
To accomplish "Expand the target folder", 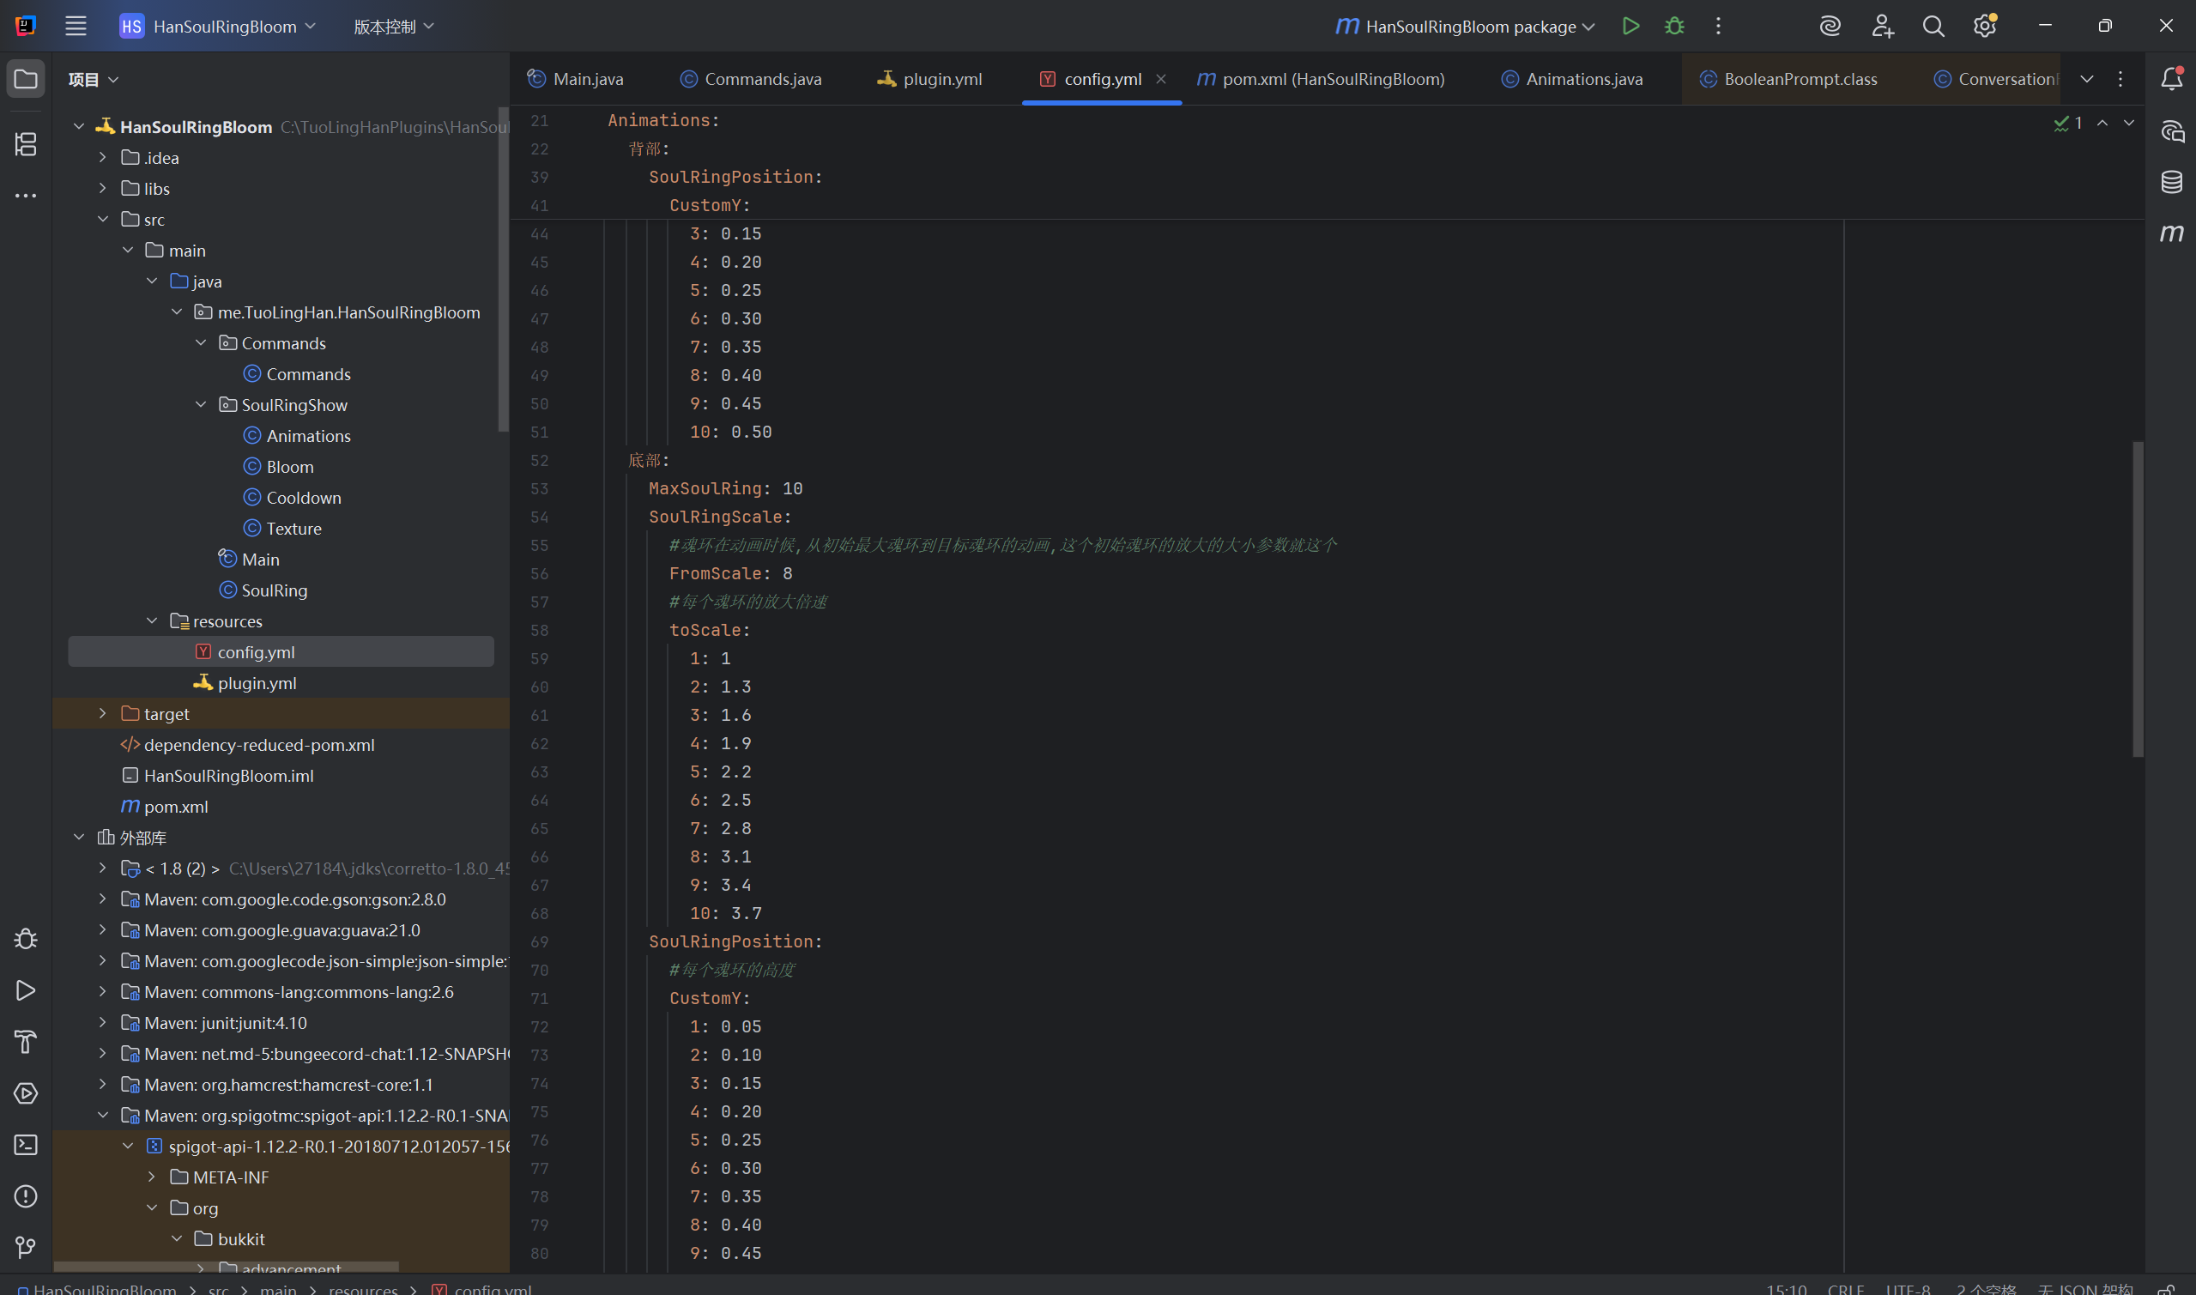I will click(x=102, y=714).
